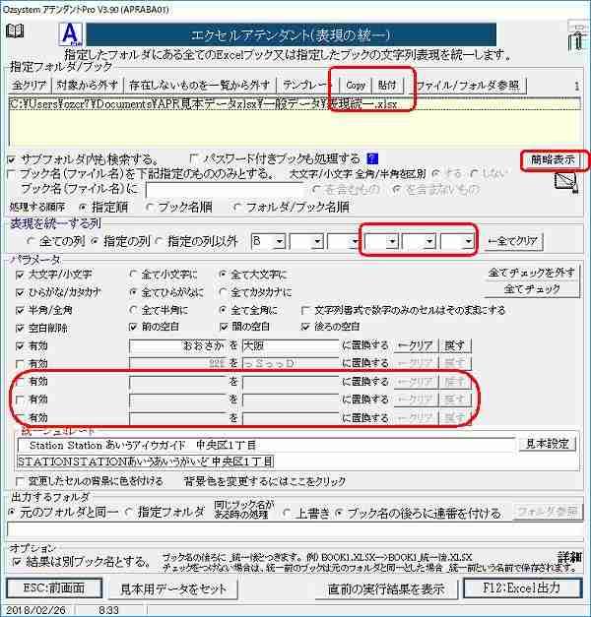Click ←クリア in the おおさか row
The width and height of the screenshot is (591, 617).
[416, 346]
